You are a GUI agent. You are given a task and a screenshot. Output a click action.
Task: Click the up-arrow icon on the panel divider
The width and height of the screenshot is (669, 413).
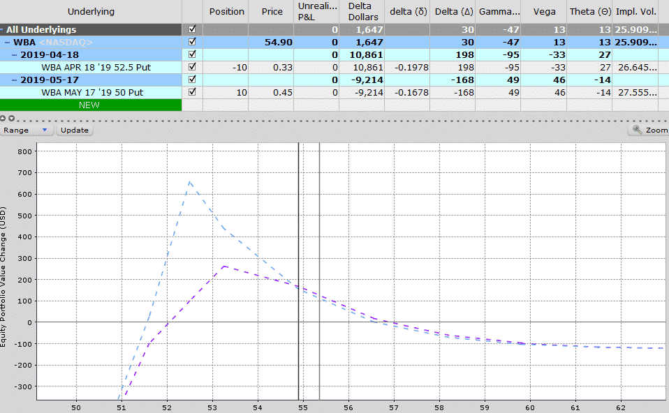(3, 118)
